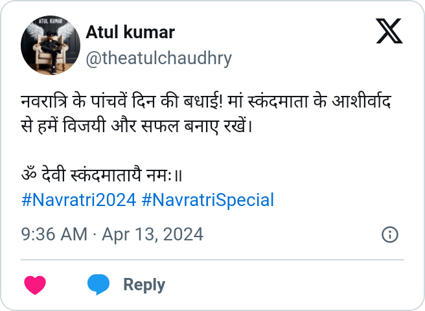Like the post with the heart icon
Viewport: 425px width, 311px height.
pyautogui.click(x=35, y=284)
